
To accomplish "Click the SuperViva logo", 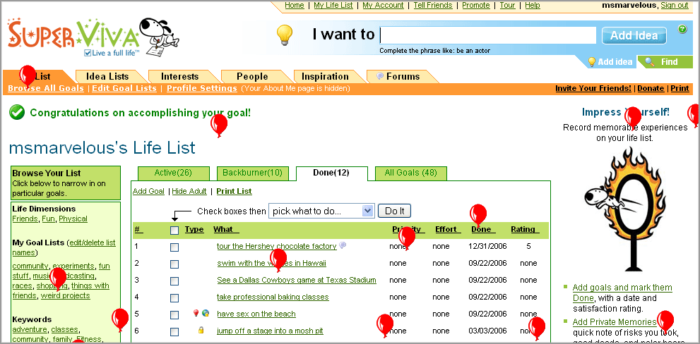I will pyautogui.click(x=94, y=37).
